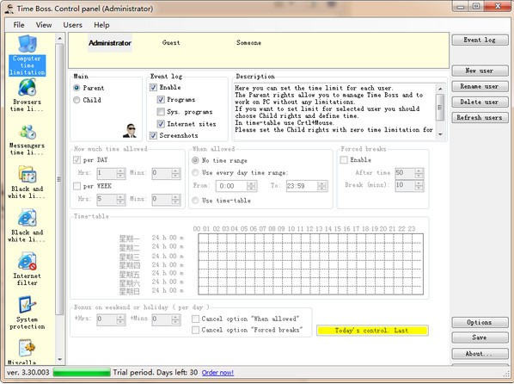The height and width of the screenshot is (384, 514).
Task: Select Use time-table option
Action: pyautogui.click(x=195, y=201)
